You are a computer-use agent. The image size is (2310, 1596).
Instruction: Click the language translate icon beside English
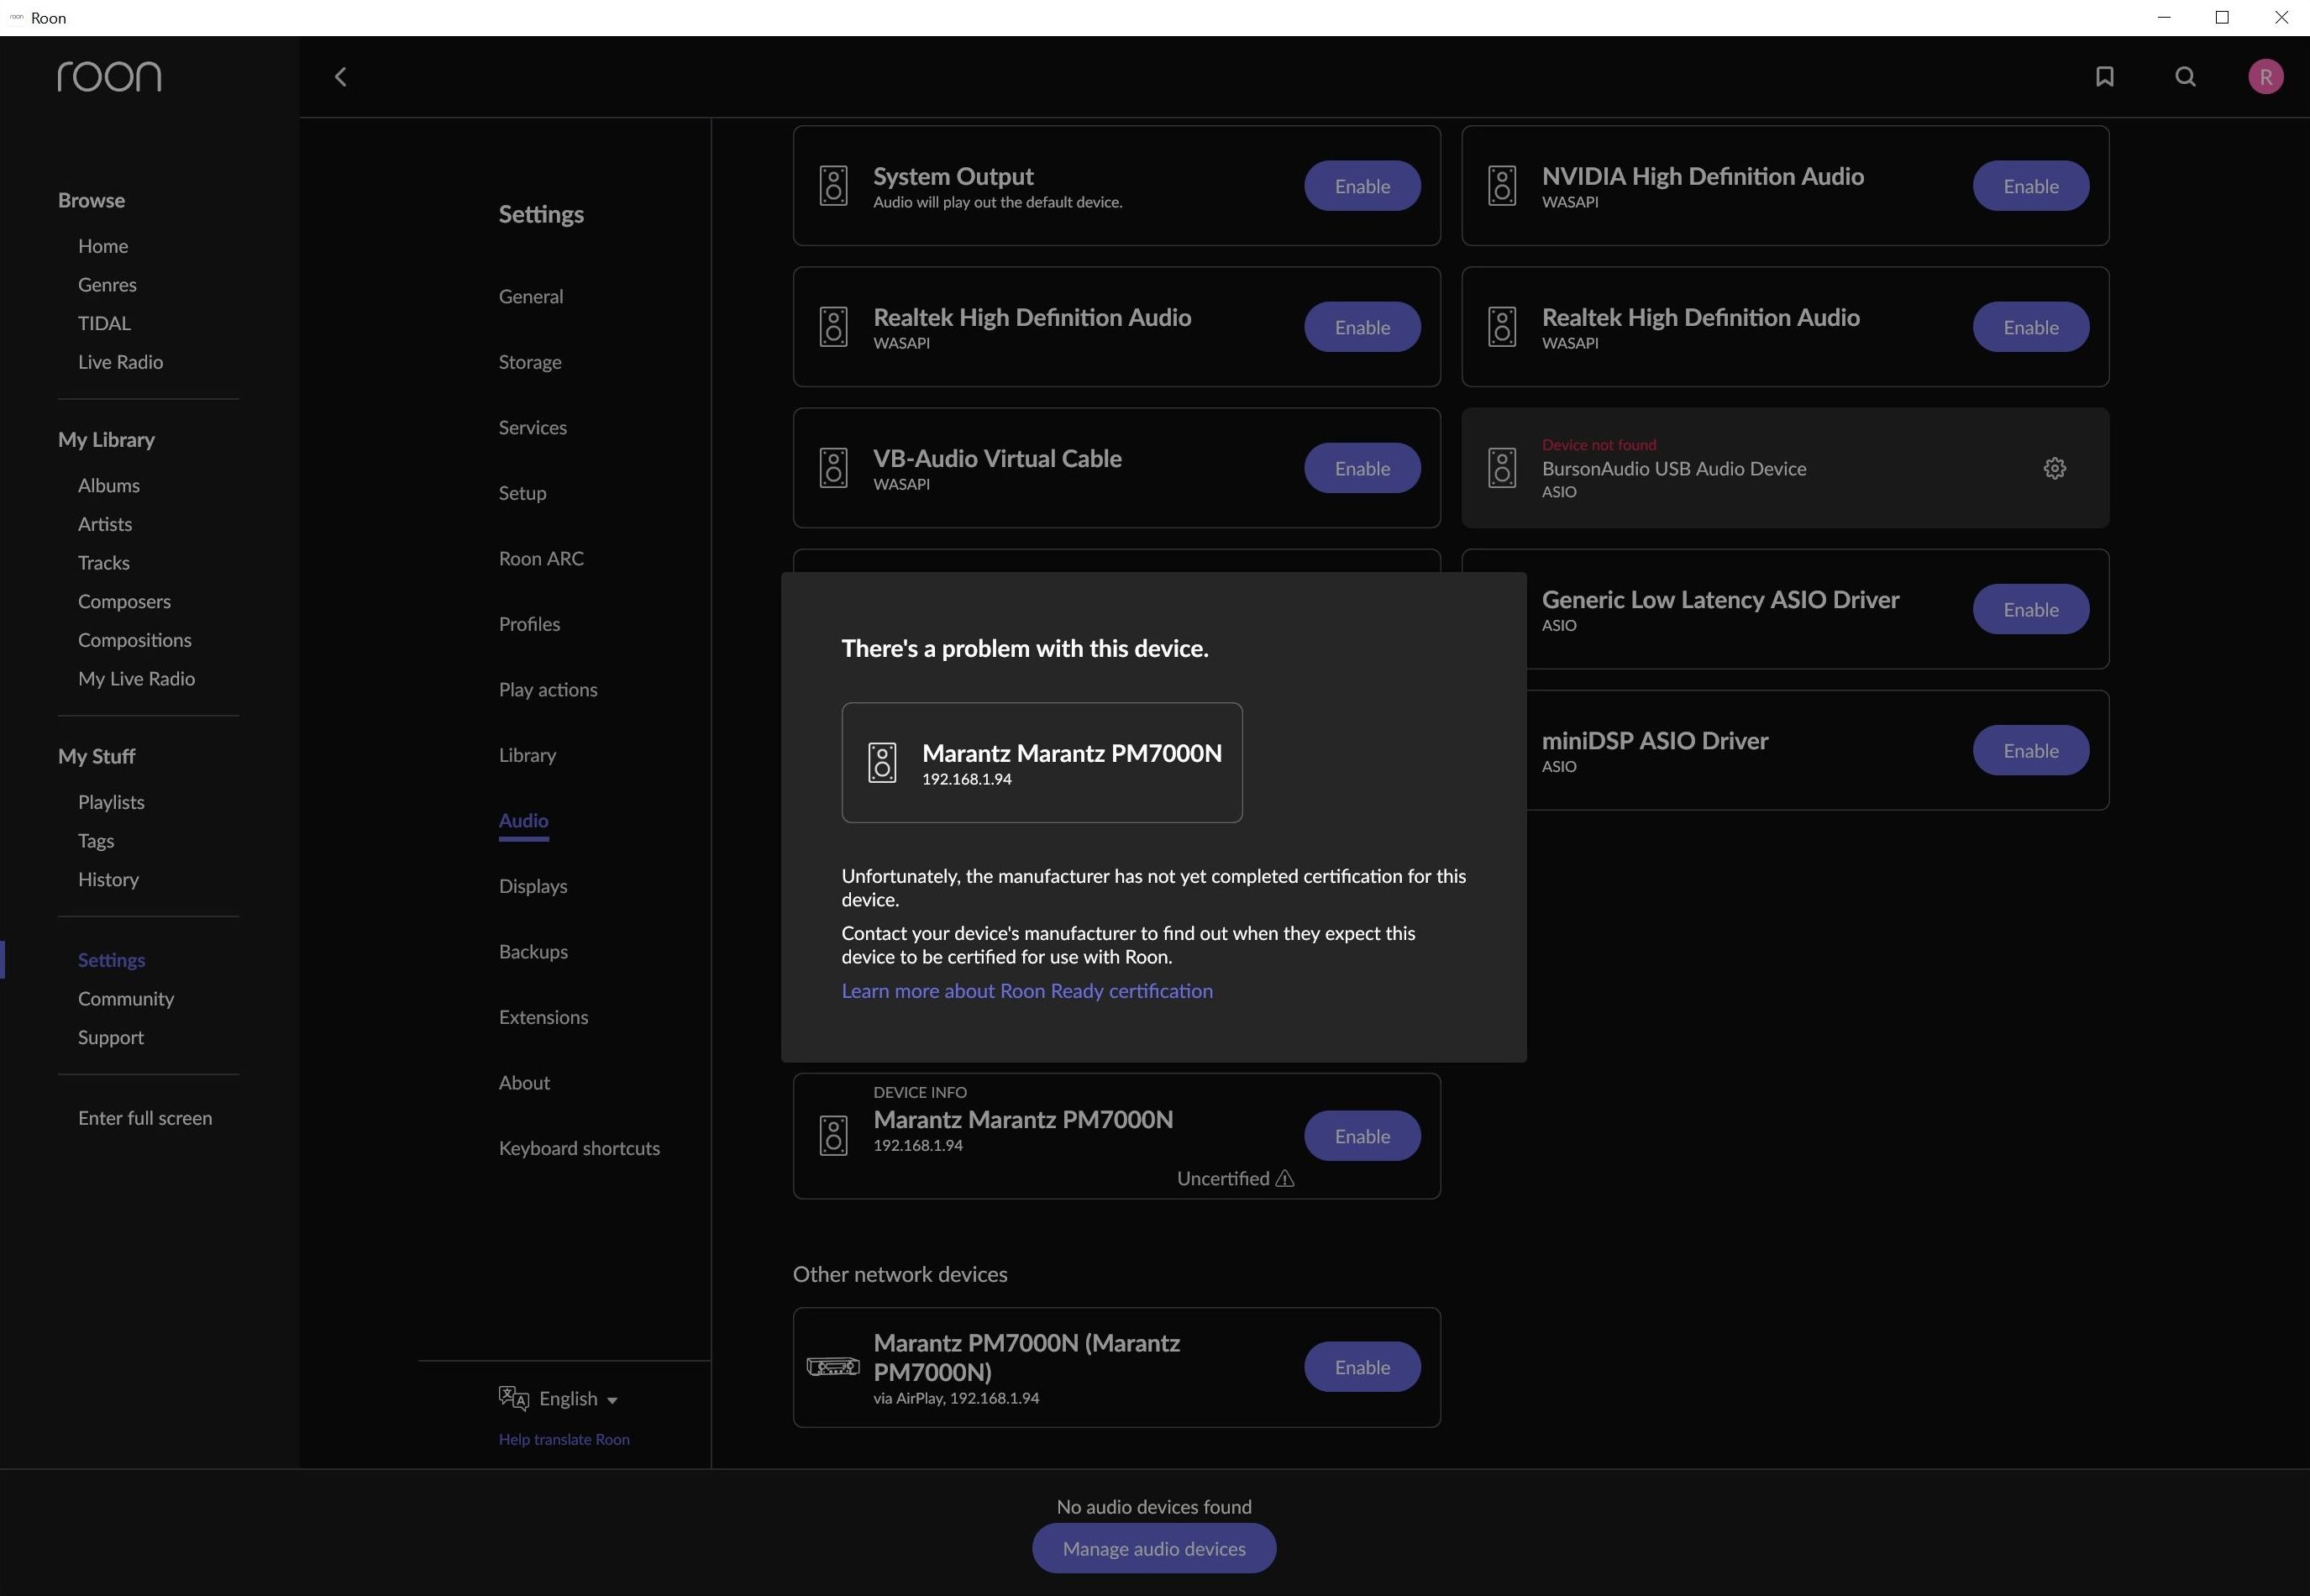tap(514, 1398)
